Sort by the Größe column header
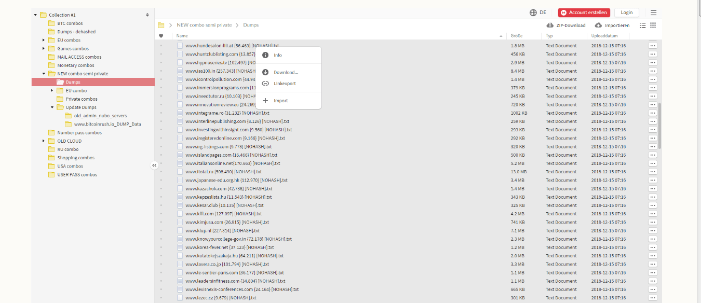This screenshot has width=701, height=303. coord(517,36)
